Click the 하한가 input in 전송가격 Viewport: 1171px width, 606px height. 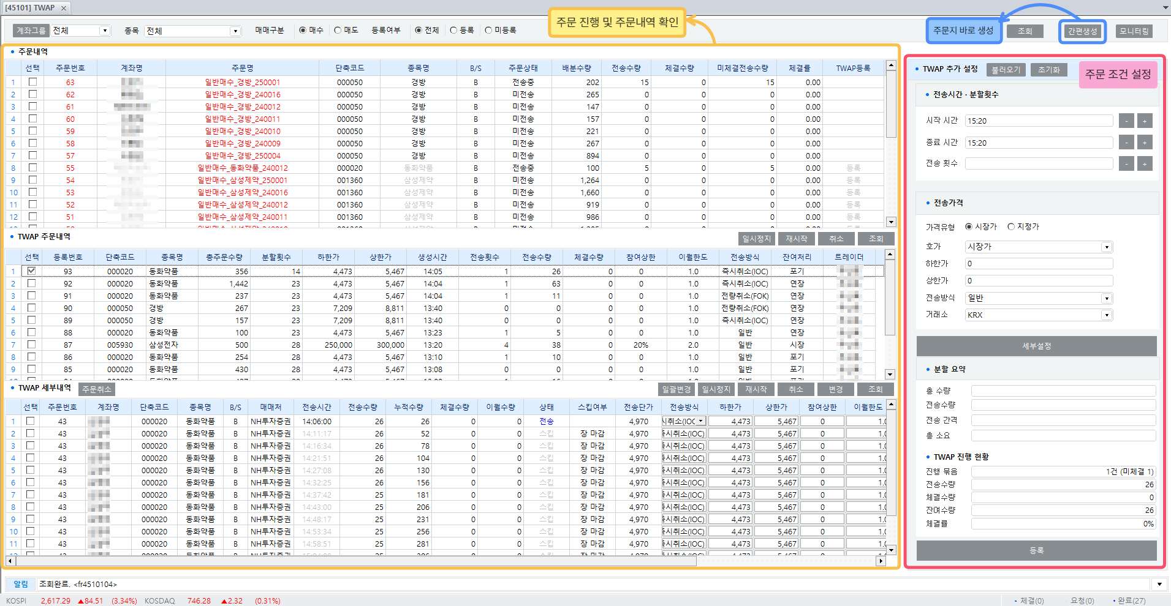click(1039, 264)
